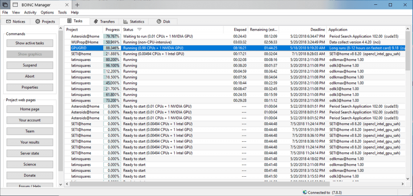Select the WUProp@Home task row
Viewport: 413px width, 196px height.
click(235, 42)
